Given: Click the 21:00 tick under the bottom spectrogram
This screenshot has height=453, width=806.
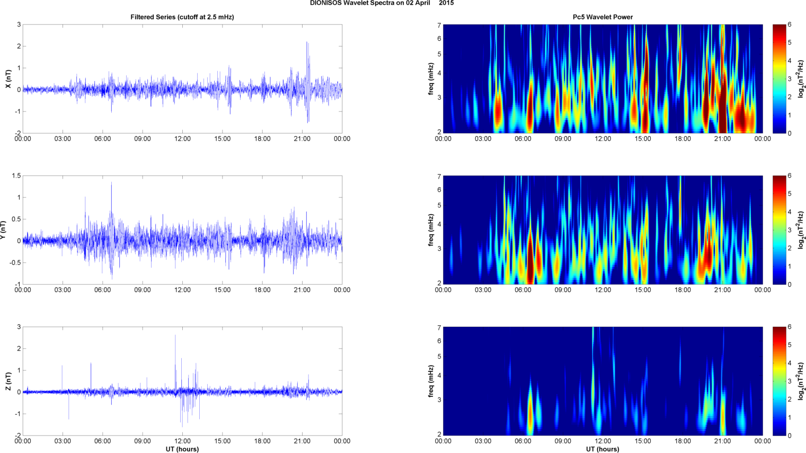Looking at the screenshot, I should click(723, 441).
